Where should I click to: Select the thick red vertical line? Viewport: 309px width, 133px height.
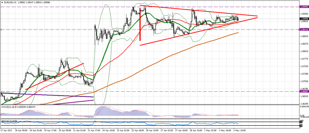click(140, 24)
